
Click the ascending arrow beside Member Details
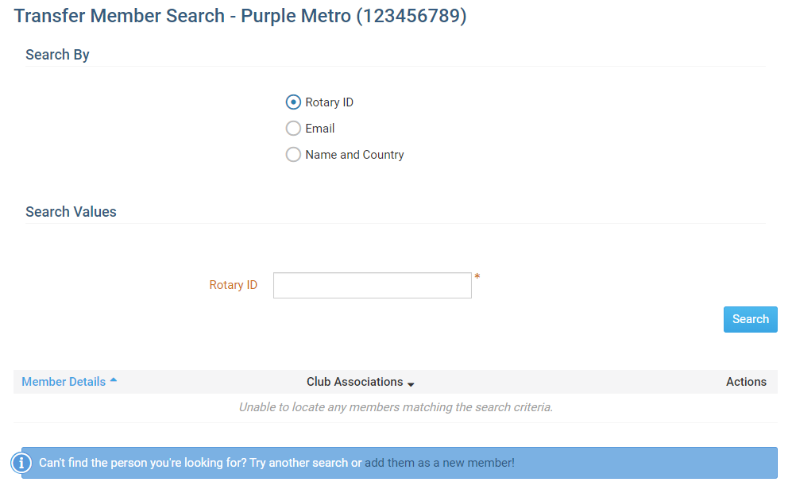(x=114, y=380)
